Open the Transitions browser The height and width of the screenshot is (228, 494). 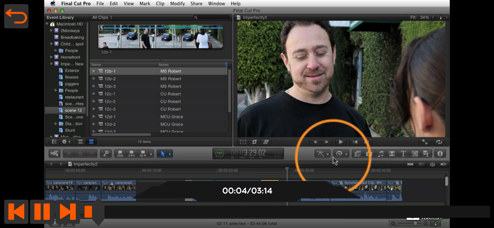tap(392, 153)
